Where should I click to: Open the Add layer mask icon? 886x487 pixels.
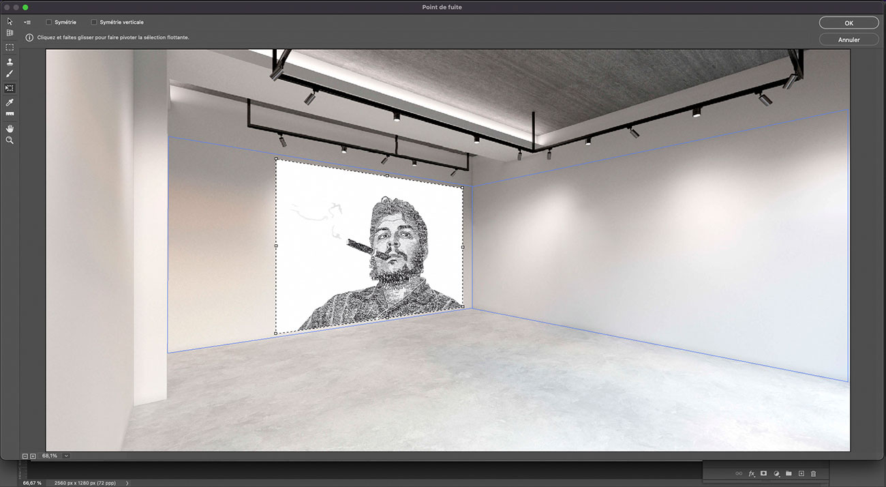pyautogui.click(x=764, y=473)
